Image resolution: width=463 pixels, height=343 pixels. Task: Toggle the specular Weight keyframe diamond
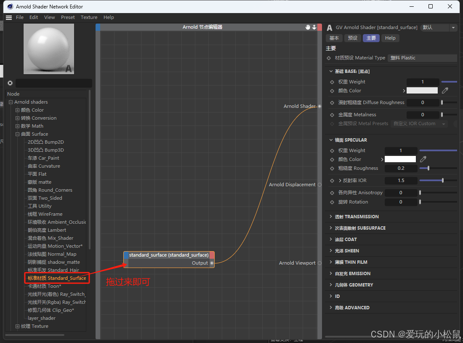(332, 150)
